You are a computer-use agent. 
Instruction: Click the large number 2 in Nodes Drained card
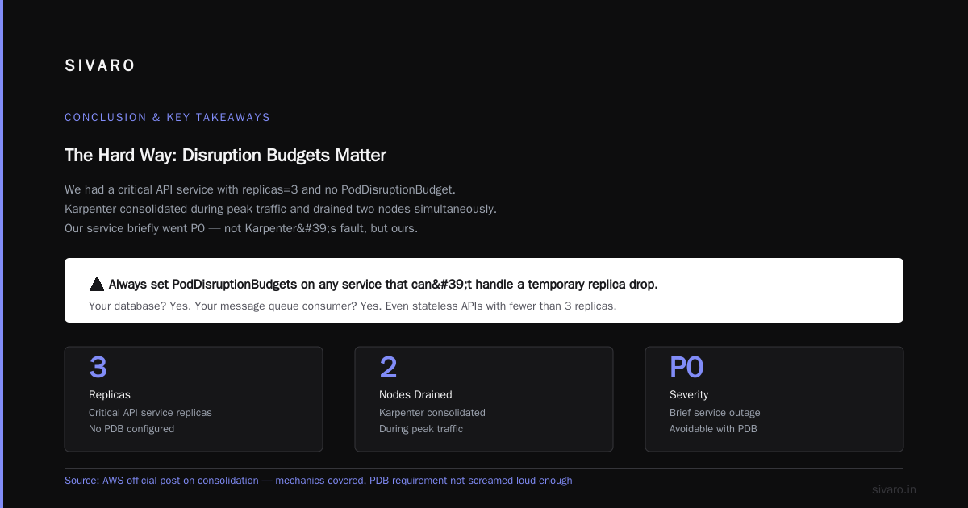click(x=389, y=368)
